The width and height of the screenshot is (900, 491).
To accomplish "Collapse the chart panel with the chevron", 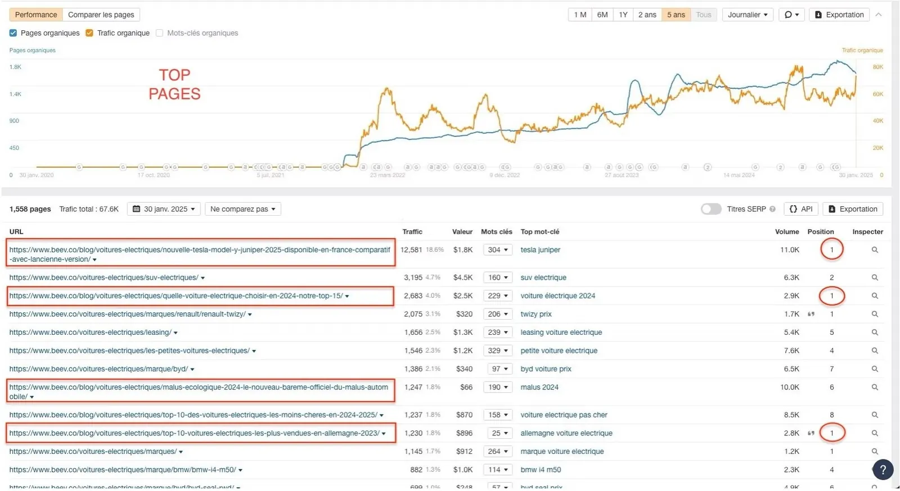I will click(879, 15).
